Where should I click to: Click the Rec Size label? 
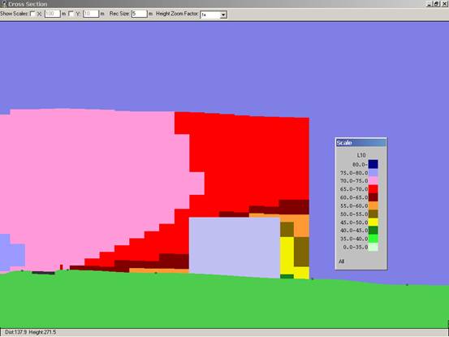[119, 14]
